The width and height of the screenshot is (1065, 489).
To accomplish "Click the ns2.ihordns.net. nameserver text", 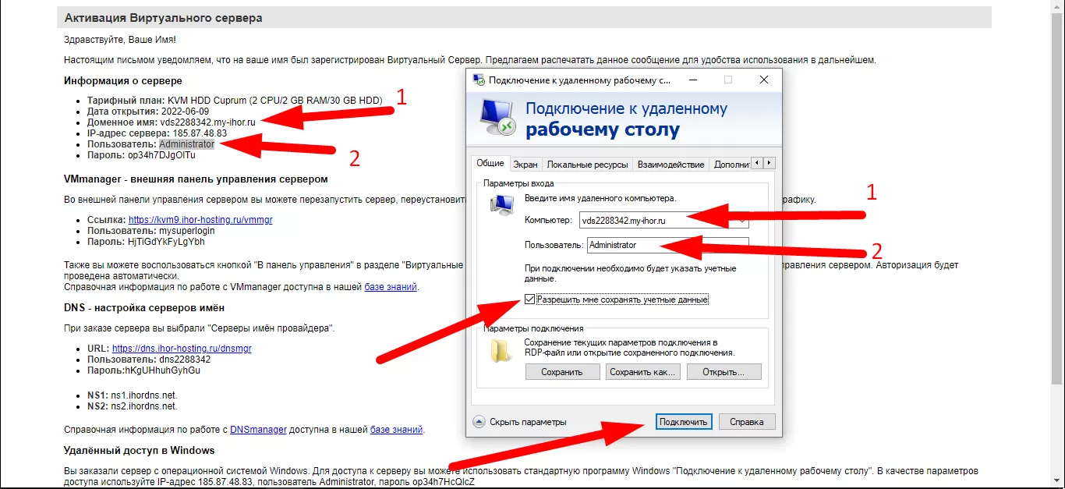I will [x=144, y=406].
